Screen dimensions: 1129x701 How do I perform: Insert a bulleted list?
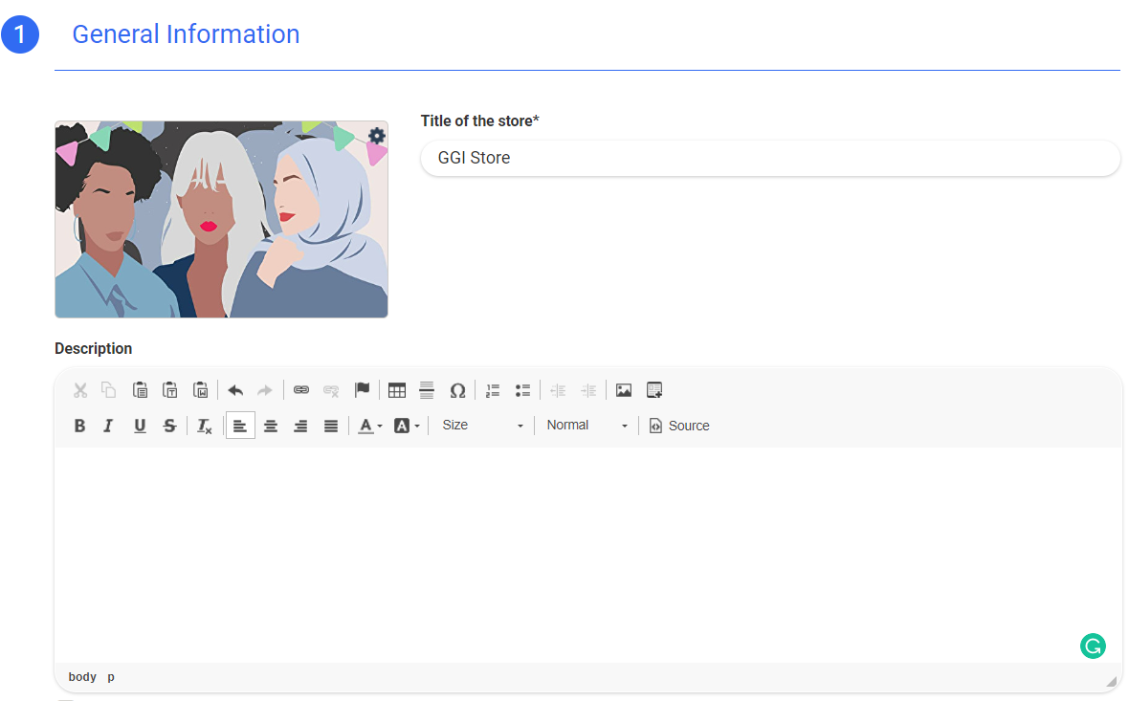(522, 390)
